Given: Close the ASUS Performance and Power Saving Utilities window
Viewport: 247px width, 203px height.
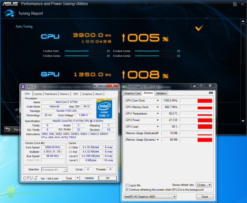Looking at the screenshot, I should [243, 4].
